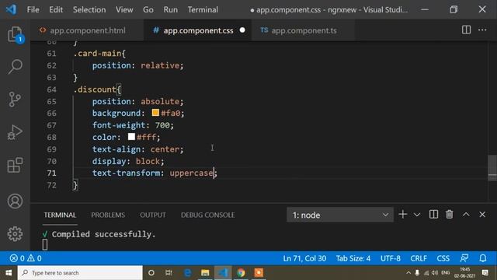Split the terminal panel
The image size is (497, 280).
click(x=433, y=215)
